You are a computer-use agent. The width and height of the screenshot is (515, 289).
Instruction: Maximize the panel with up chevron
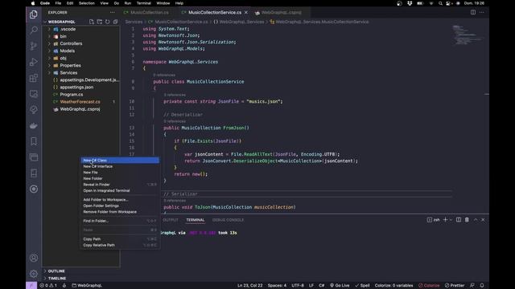pyautogui.click(x=476, y=220)
